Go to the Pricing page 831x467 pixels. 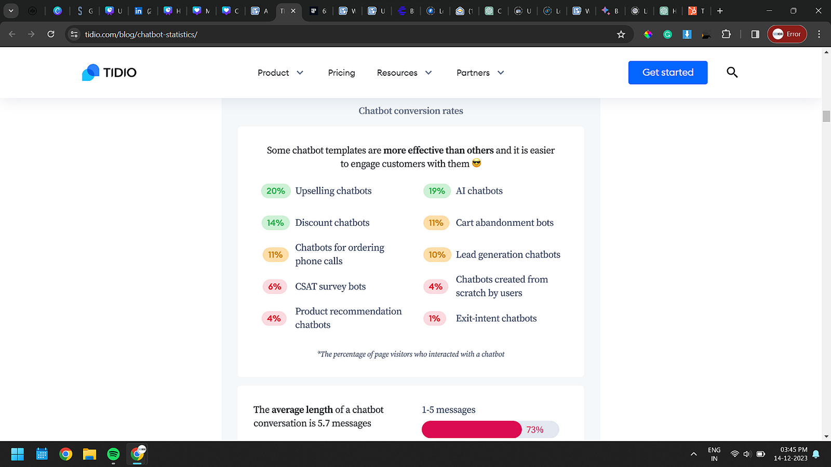pos(341,73)
